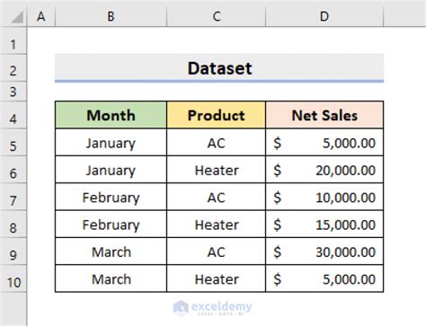The height and width of the screenshot is (326, 426).
Task: Select row 9 header
Action: click(x=13, y=251)
